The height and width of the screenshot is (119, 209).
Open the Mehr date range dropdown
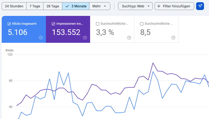pos(99,6)
